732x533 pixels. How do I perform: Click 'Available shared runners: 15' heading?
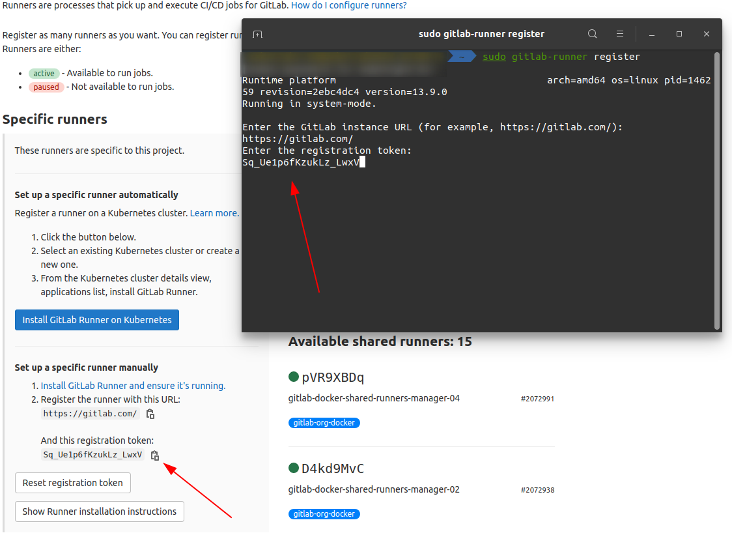[380, 341]
